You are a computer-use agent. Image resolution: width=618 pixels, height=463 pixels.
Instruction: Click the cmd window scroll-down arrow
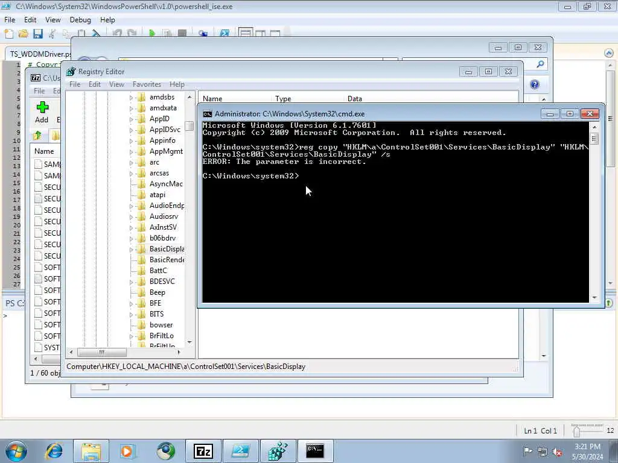click(x=594, y=298)
